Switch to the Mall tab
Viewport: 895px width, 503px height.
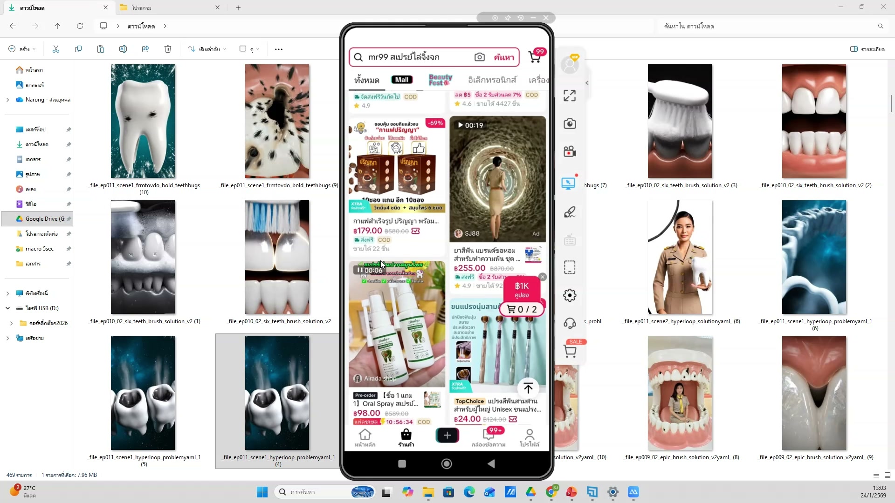point(402,80)
